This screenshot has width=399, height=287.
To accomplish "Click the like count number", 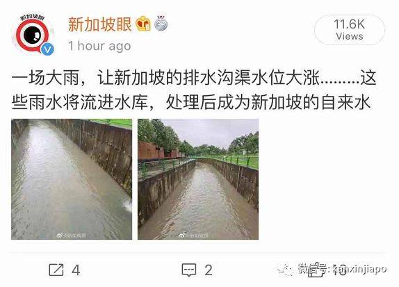I will pos(339,270).
